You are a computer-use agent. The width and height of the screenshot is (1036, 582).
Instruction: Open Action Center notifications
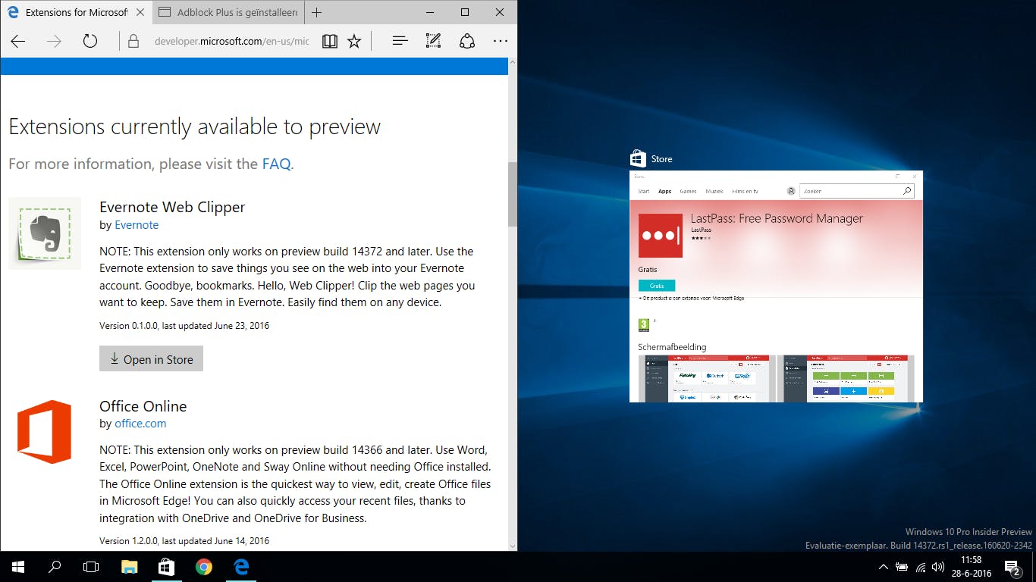click(1012, 567)
